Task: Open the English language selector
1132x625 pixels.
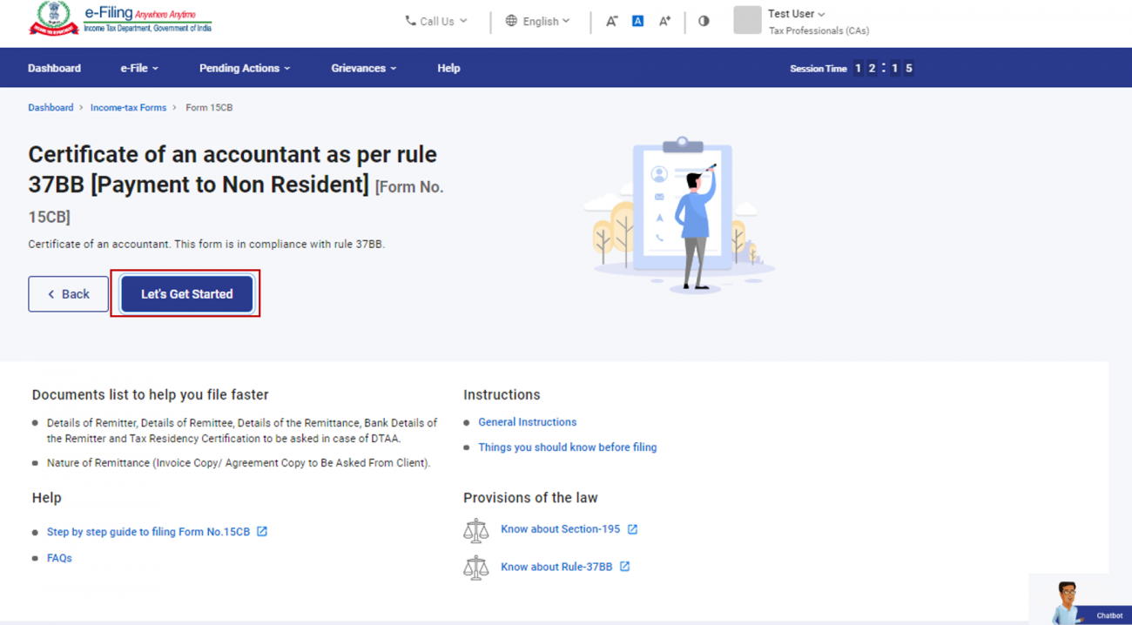Action: pos(537,21)
